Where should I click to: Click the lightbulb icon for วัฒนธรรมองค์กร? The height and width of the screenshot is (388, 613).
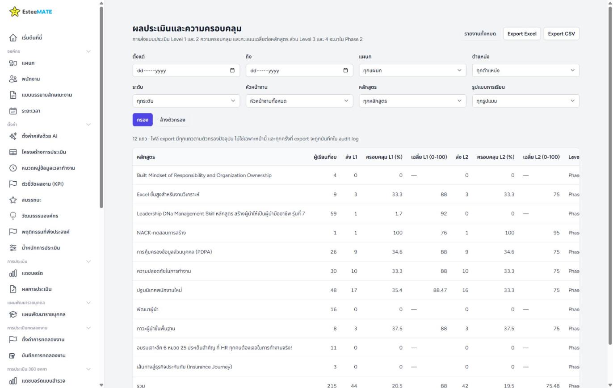click(x=13, y=216)
